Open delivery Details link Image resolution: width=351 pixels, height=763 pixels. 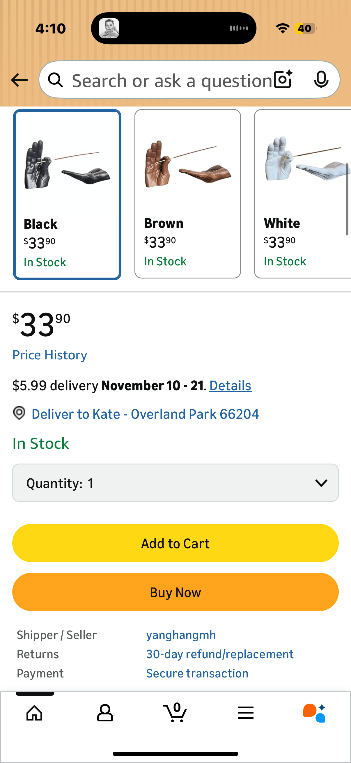pyautogui.click(x=230, y=386)
